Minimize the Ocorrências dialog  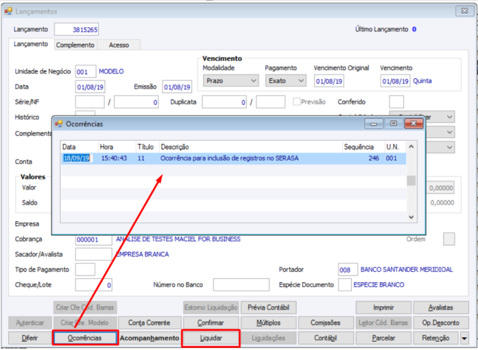tap(373, 123)
